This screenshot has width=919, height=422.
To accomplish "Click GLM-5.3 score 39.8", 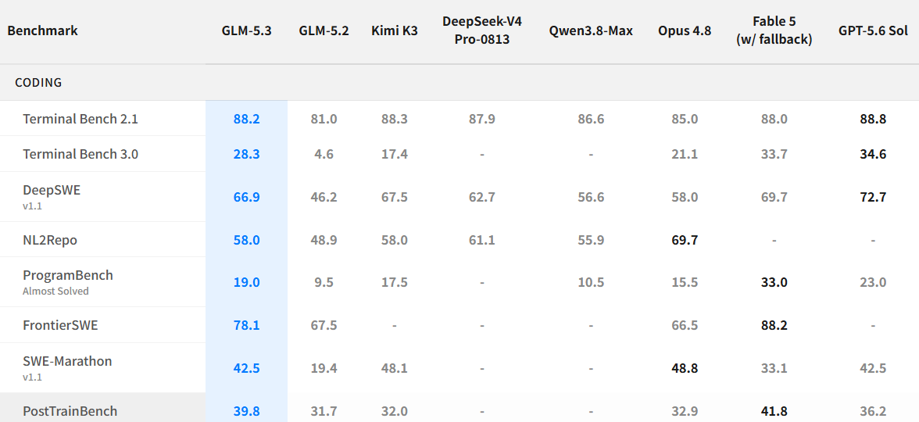I will [246, 411].
